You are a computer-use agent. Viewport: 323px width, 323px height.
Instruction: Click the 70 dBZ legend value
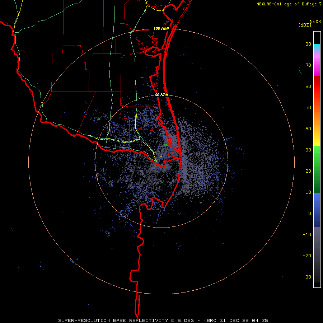coord(308,65)
